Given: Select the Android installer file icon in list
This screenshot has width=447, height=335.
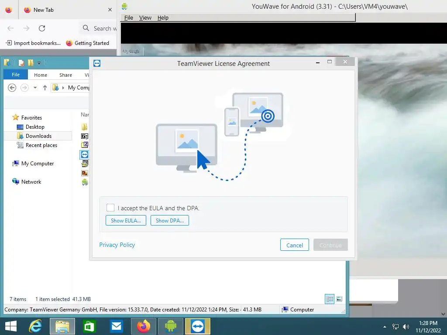Looking at the screenshot, I should pyautogui.click(x=85, y=182).
